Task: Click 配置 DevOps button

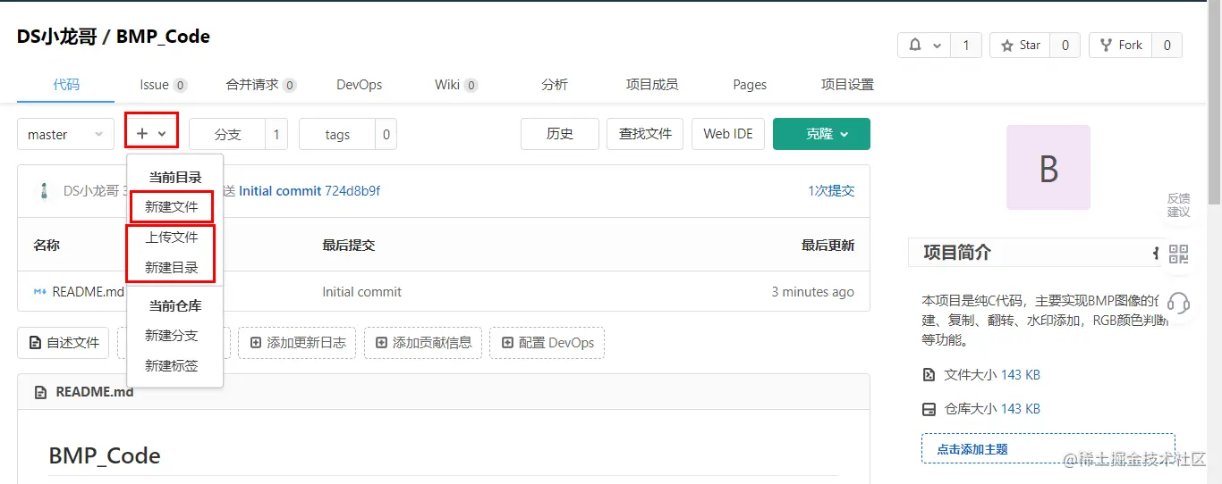Action: pyautogui.click(x=547, y=343)
